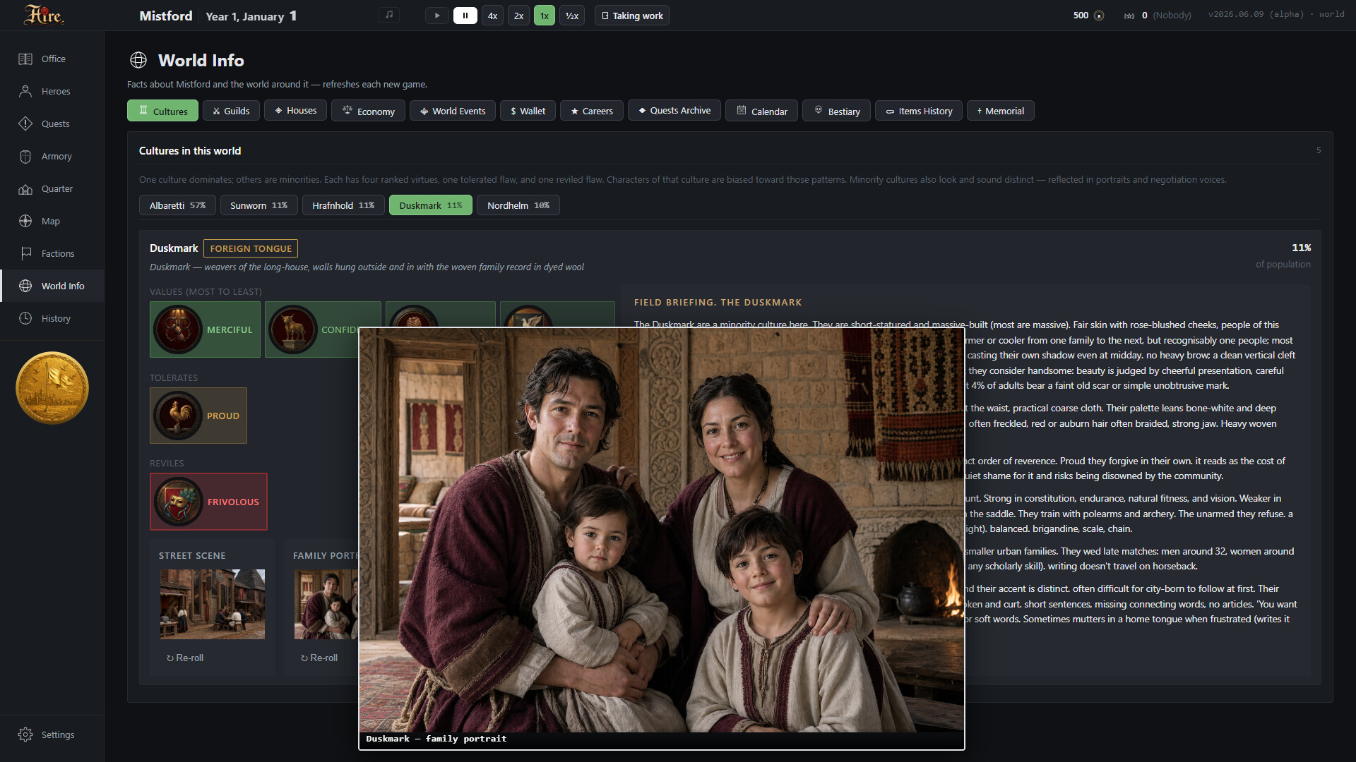Click the Cultures in this world heading
Image resolution: width=1356 pixels, height=762 pixels.
pyautogui.click(x=190, y=151)
